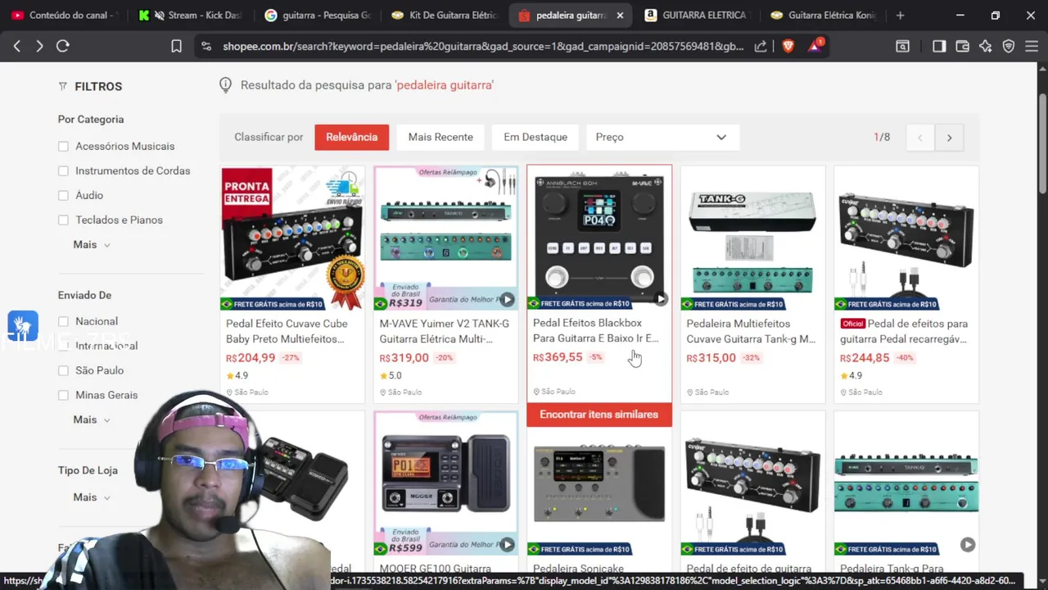Reload the Shopee page
The image size is (1048, 590).
click(62, 47)
